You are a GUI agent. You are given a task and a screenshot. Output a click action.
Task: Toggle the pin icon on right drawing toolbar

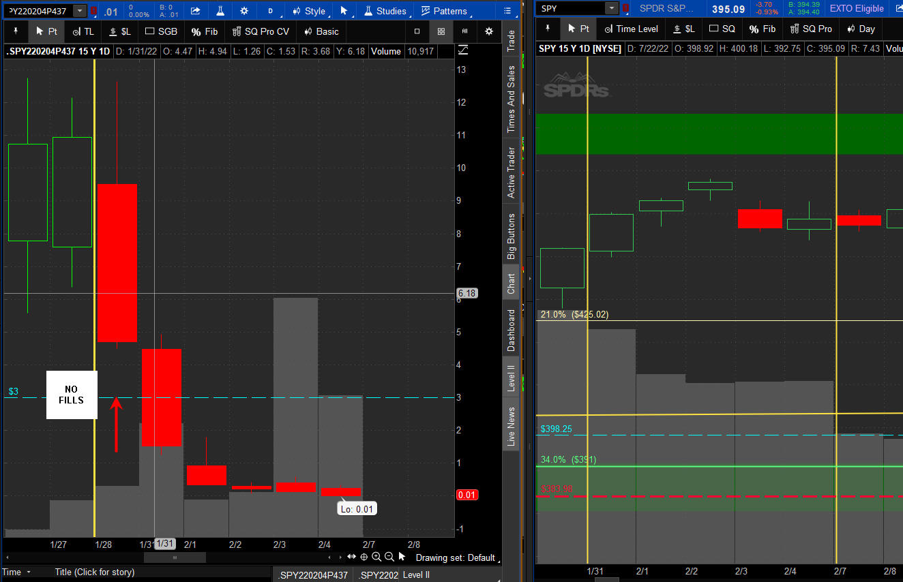coord(548,29)
